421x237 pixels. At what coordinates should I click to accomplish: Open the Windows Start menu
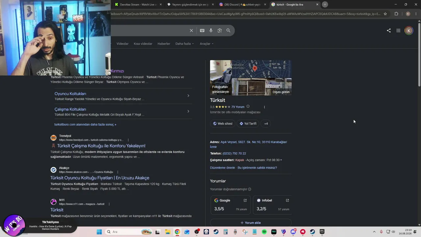click(99, 232)
